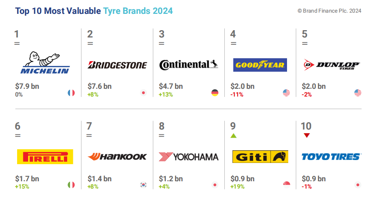Click the Top 10 Most Valuable Tyre Brands title
This screenshot has height=200, width=377.
(94, 11)
